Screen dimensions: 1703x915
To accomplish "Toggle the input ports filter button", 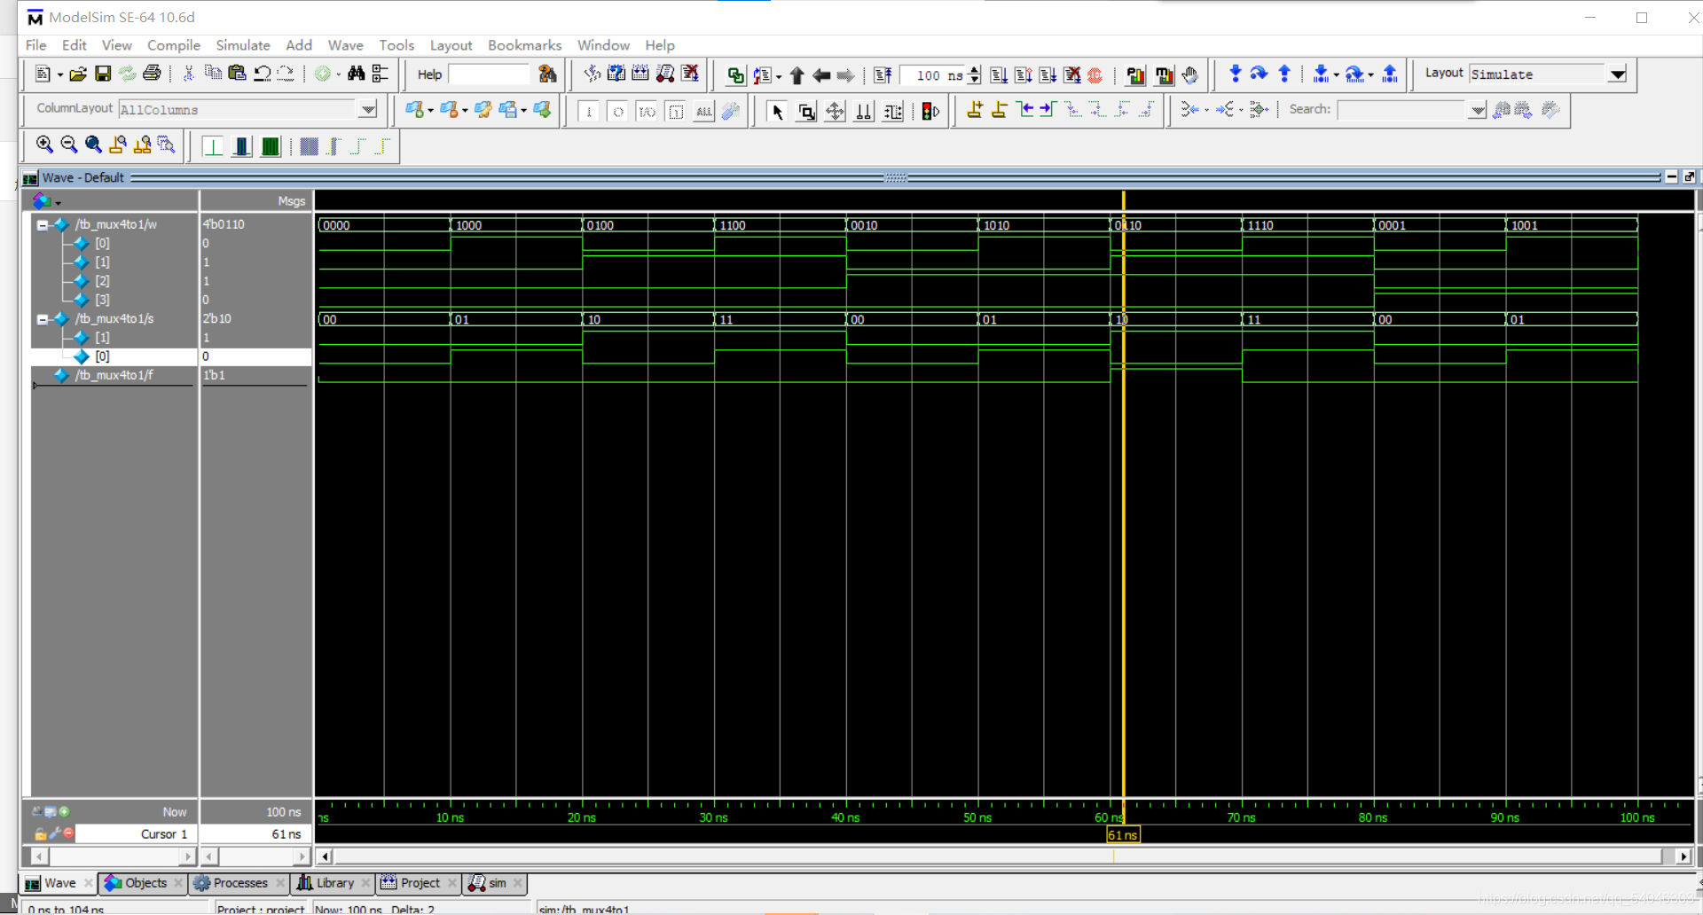I will click(588, 112).
